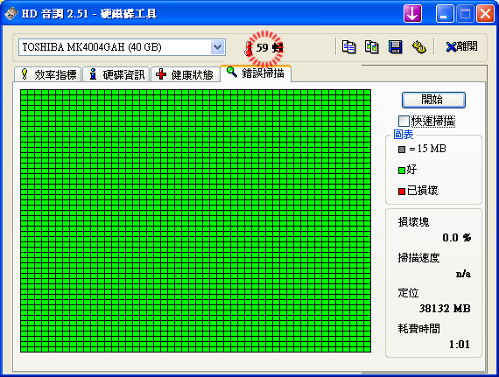This screenshot has height=377, width=499.
Task: Click the red 已損壞 legend swatch
Action: click(x=402, y=192)
